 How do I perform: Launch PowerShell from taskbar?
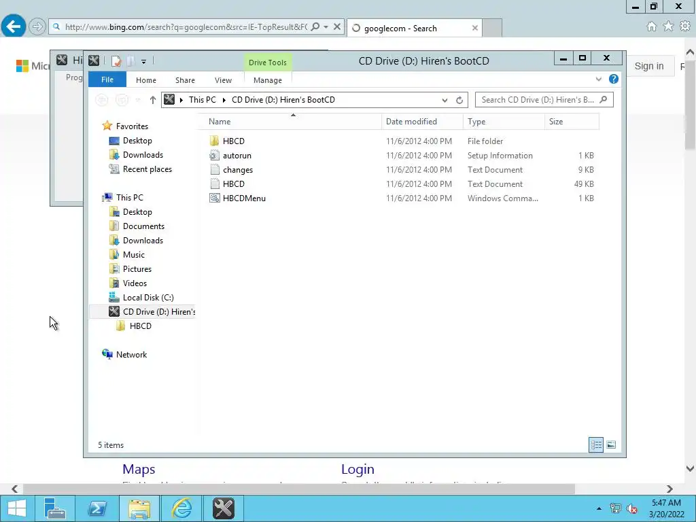pos(97,508)
